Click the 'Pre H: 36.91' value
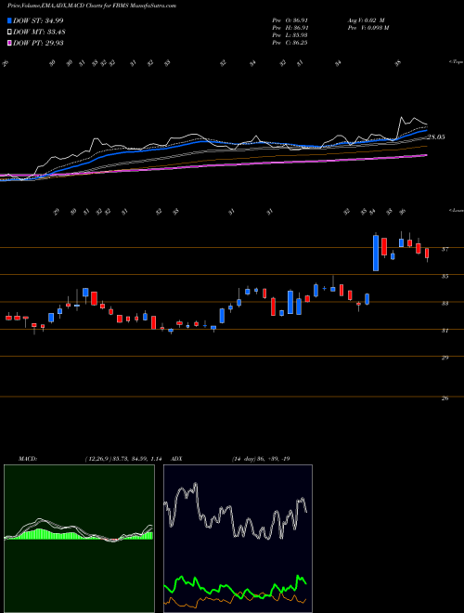464x613 pixels. tap(290, 28)
